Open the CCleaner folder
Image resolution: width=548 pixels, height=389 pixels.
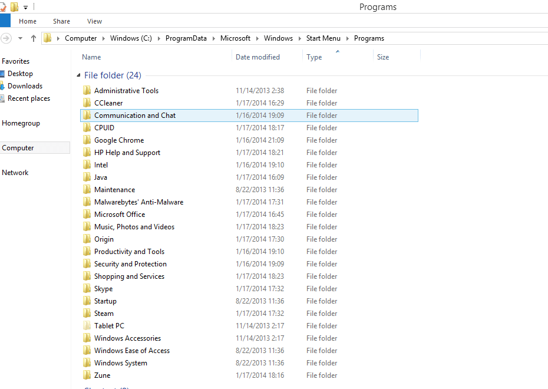(108, 103)
